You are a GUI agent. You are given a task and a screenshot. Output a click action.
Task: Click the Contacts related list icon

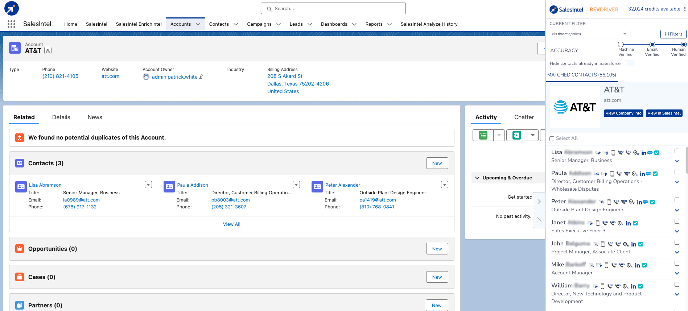[x=20, y=163]
